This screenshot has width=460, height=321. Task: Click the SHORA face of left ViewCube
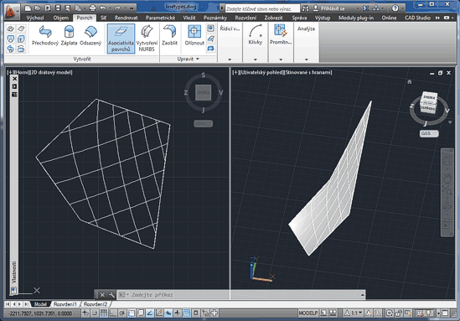tap(204, 92)
